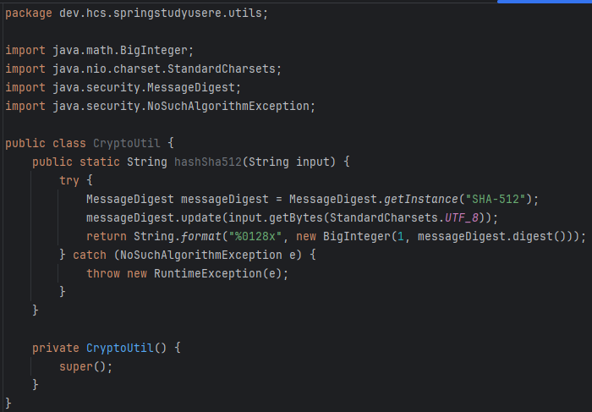
Task: Click the java.security.MessageDigest import
Action: click(x=144, y=87)
